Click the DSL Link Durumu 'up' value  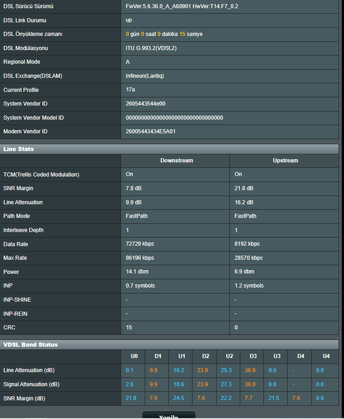coord(129,20)
